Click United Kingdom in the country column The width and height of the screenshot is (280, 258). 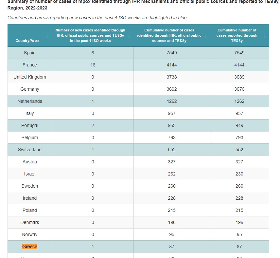[x=30, y=77]
